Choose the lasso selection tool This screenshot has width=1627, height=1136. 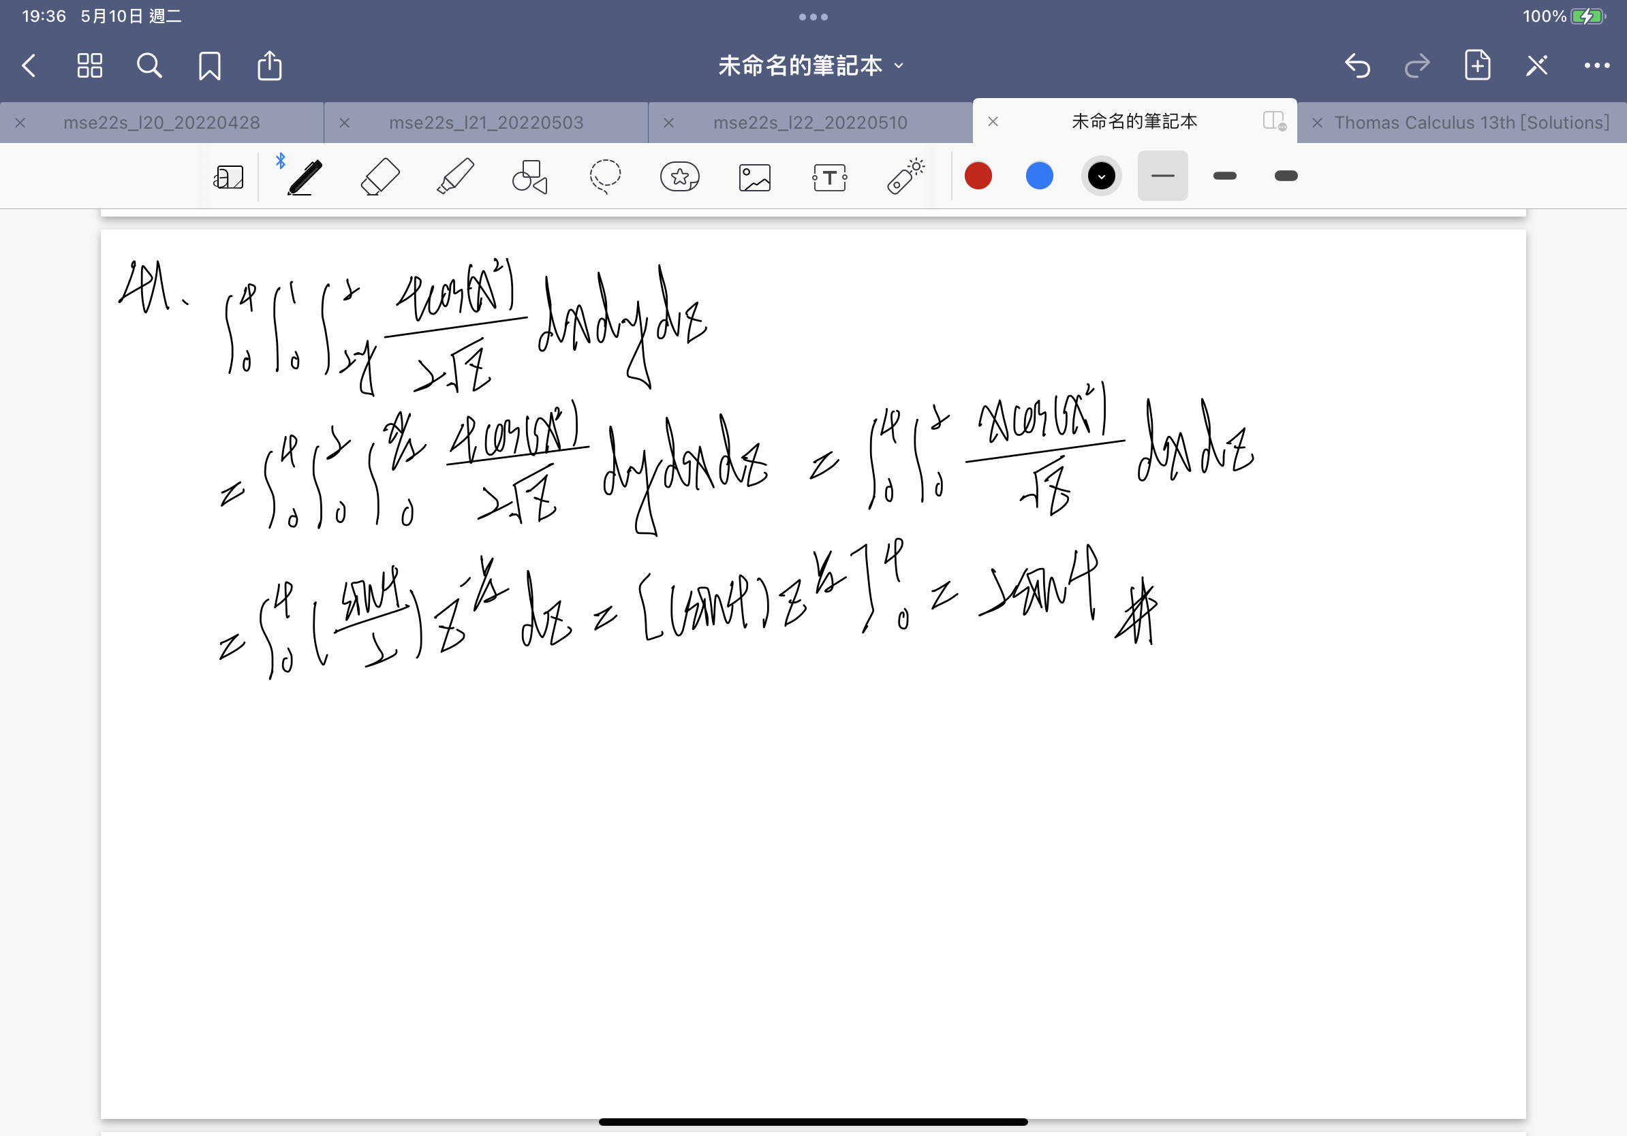tap(604, 176)
